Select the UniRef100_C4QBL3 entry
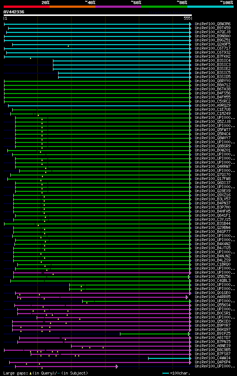Viewport: 237px width, 376px height. tap(213, 281)
